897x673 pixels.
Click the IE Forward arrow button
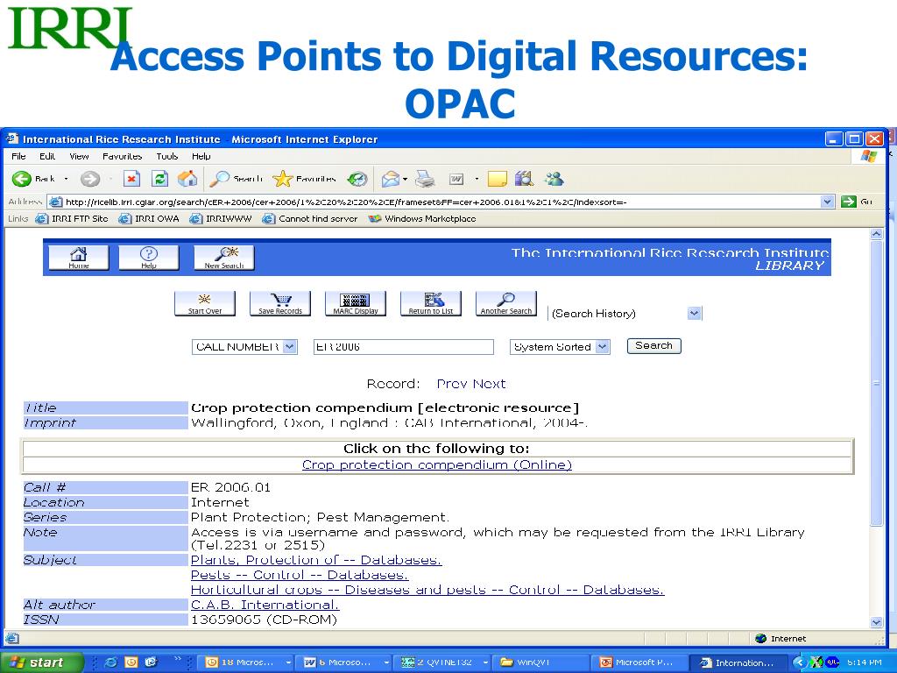tap(90, 179)
